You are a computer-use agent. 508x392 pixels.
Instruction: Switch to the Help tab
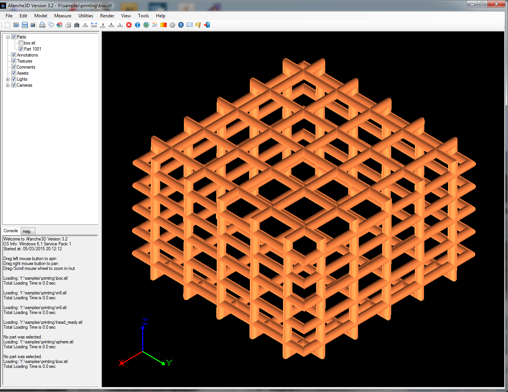click(27, 231)
